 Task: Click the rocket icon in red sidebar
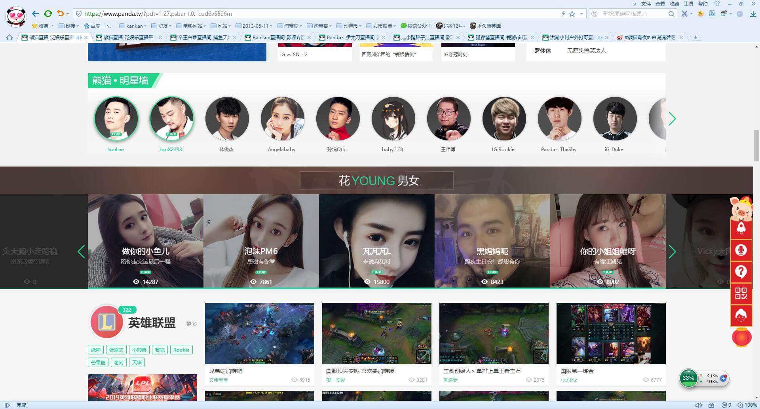(x=741, y=228)
